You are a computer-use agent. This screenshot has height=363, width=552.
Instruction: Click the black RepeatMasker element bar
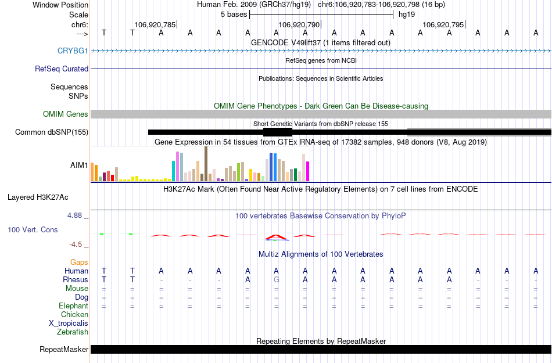point(321,349)
